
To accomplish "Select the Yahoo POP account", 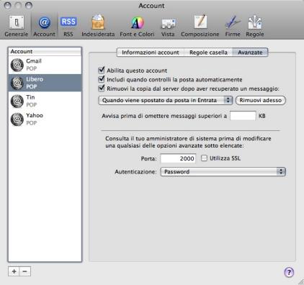I will click(x=45, y=119).
